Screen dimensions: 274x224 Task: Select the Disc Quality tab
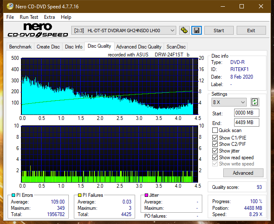[x=99, y=46]
